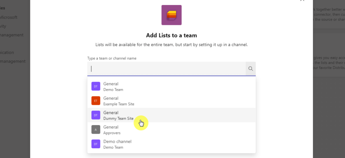Click the 'Add Lists to a team' heading
Screen dimensions: 345x158
(x=171, y=35)
